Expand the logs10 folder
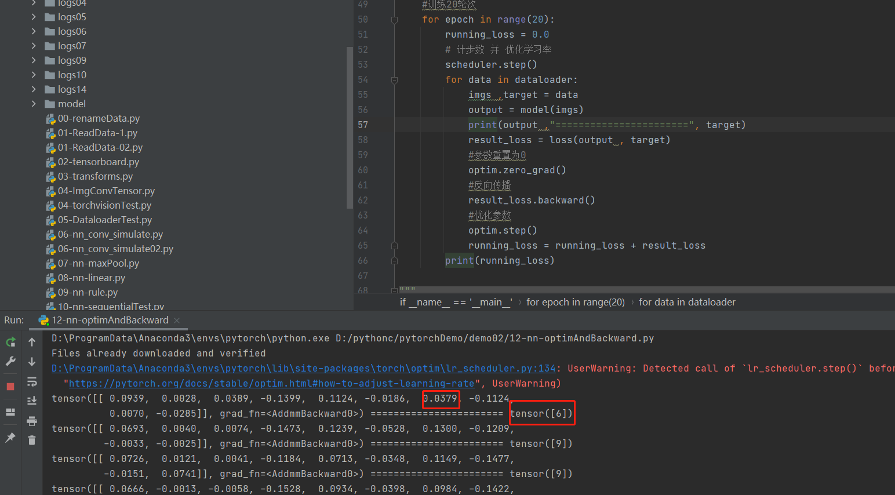Image resolution: width=895 pixels, height=495 pixels. pos(34,75)
